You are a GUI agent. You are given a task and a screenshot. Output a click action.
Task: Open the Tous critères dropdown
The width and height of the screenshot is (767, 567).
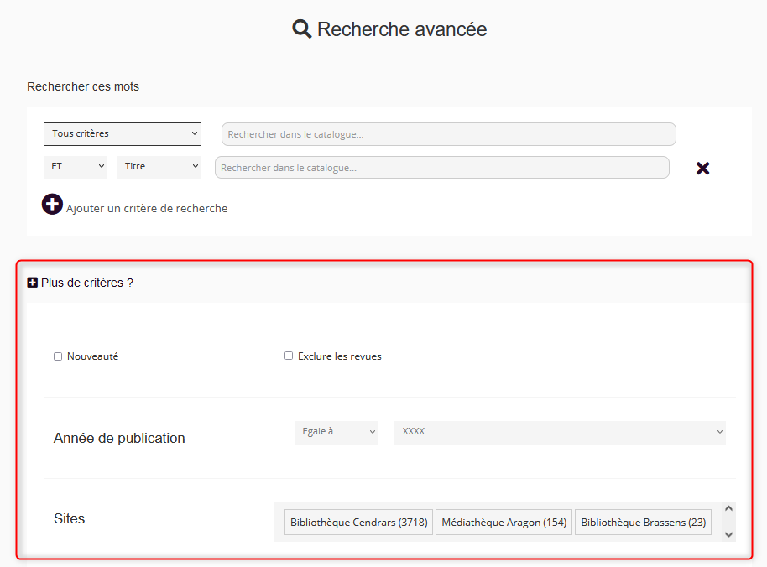click(123, 134)
